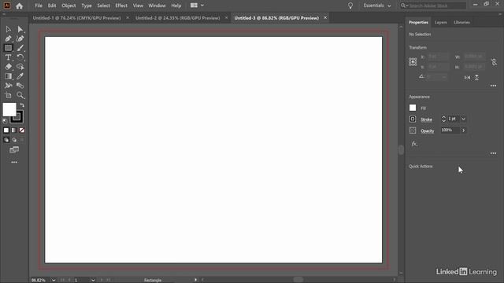This screenshot has width=504, height=283.
Task: Set paint mode to None
Action: 22,130
